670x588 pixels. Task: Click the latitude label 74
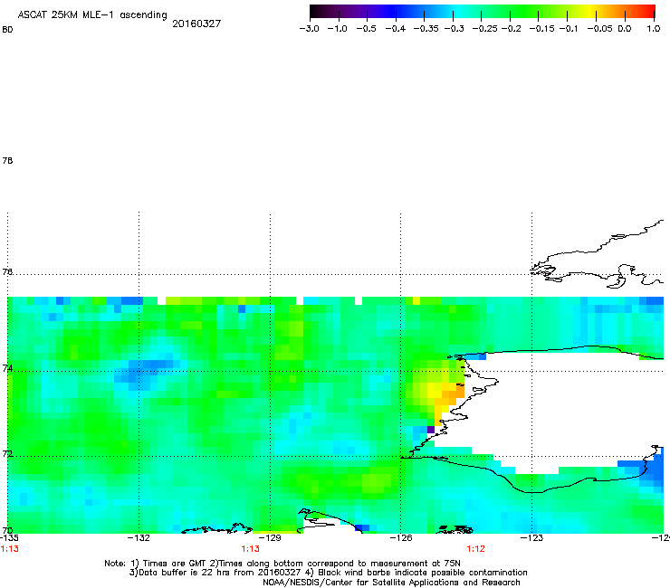pos(7,368)
